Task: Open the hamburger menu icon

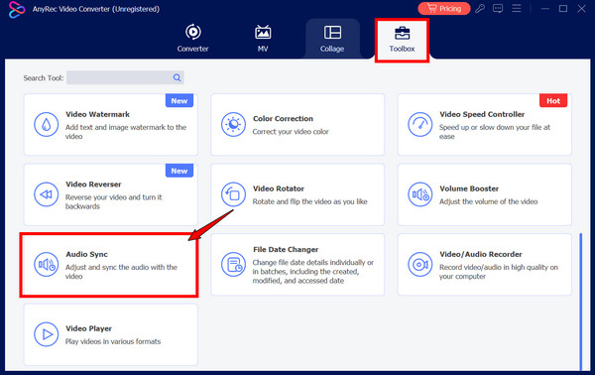Action: tap(517, 8)
